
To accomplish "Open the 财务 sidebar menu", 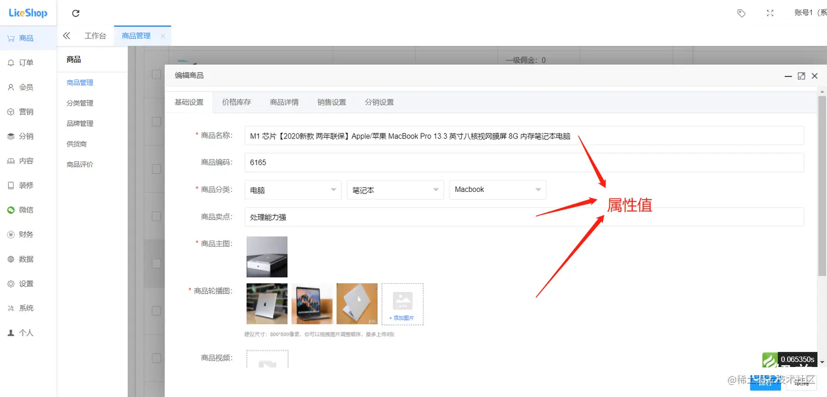I will click(28, 235).
